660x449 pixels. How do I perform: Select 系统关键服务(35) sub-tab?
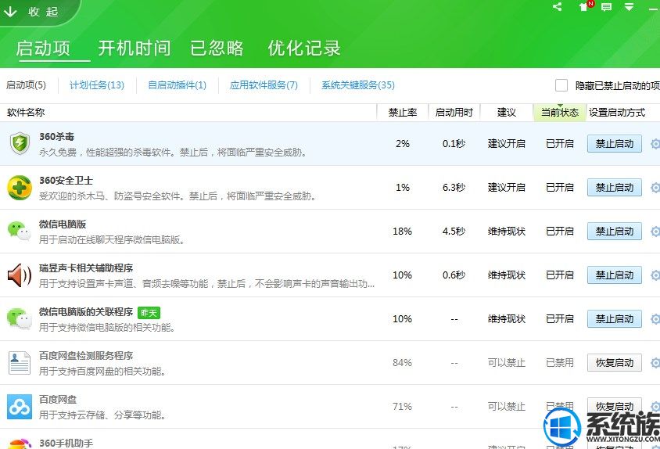[x=358, y=85]
